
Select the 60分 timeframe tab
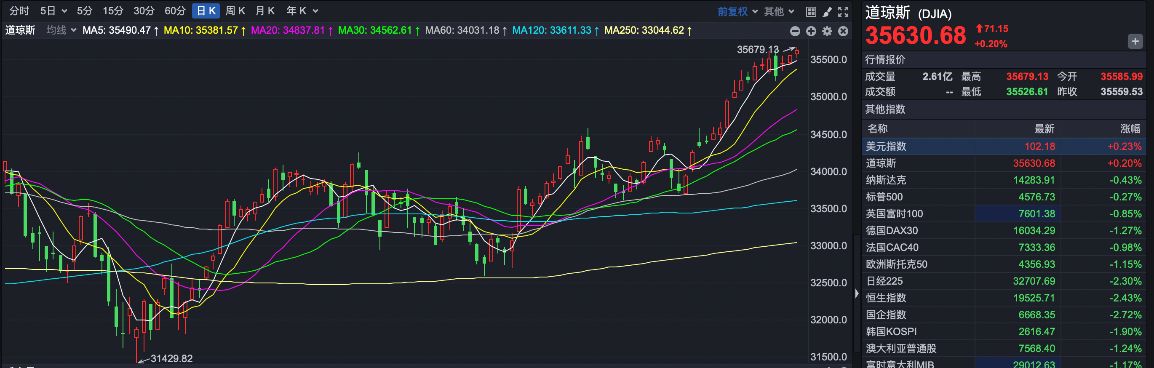(175, 11)
